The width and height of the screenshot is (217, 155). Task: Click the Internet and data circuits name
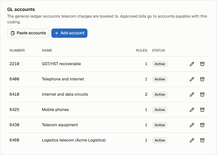(65, 94)
